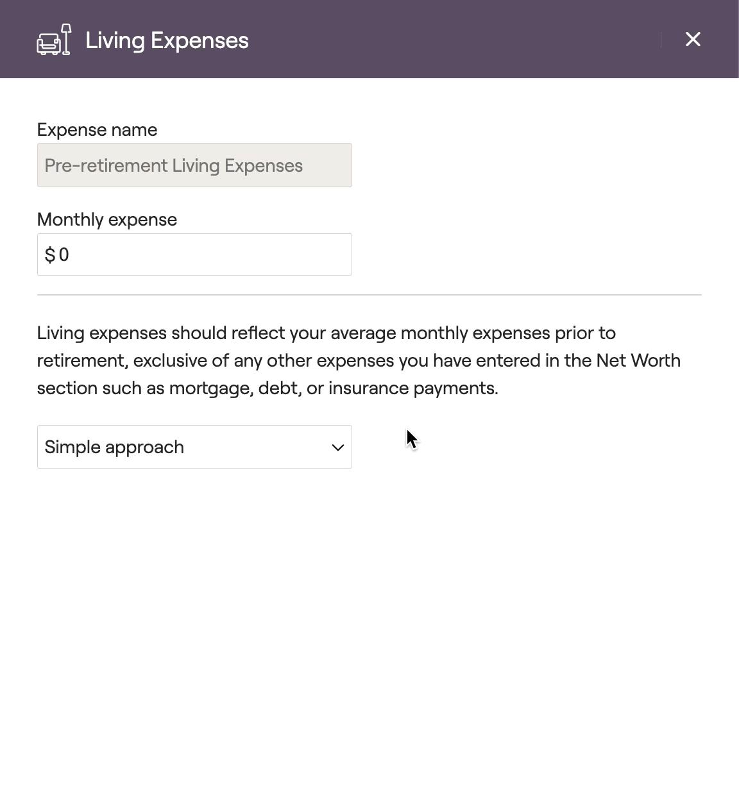Click the dropdown chevron arrow beside Simple approach
This screenshot has height=791, width=739.
point(337,447)
